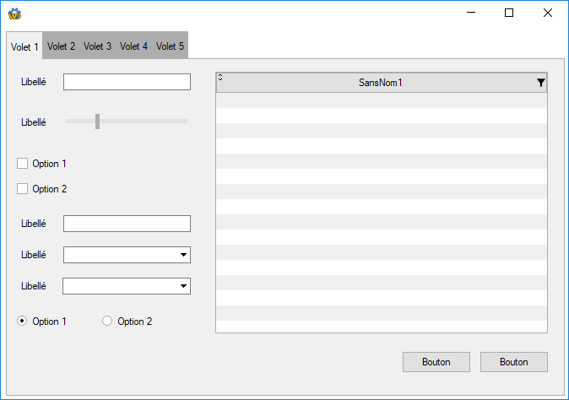This screenshot has height=400, width=569.
Task: Switch to the Volet 2 tab
Action: tap(61, 46)
